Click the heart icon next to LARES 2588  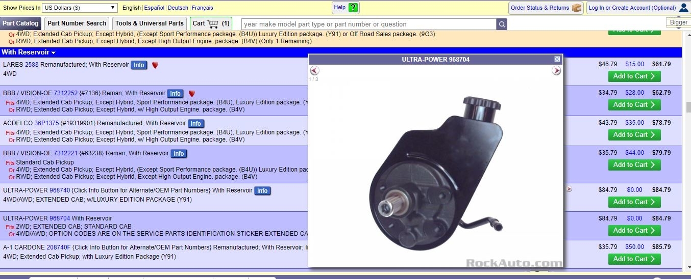point(155,65)
